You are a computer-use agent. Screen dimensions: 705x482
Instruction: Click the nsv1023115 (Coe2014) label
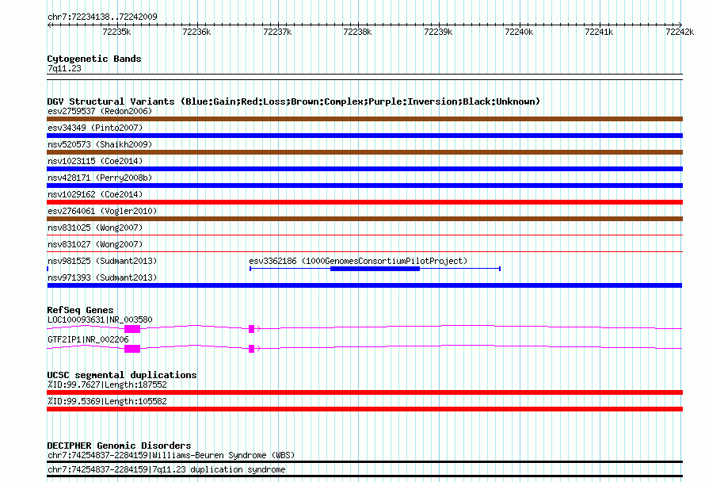pyautogui.click(x=95, y=161)
